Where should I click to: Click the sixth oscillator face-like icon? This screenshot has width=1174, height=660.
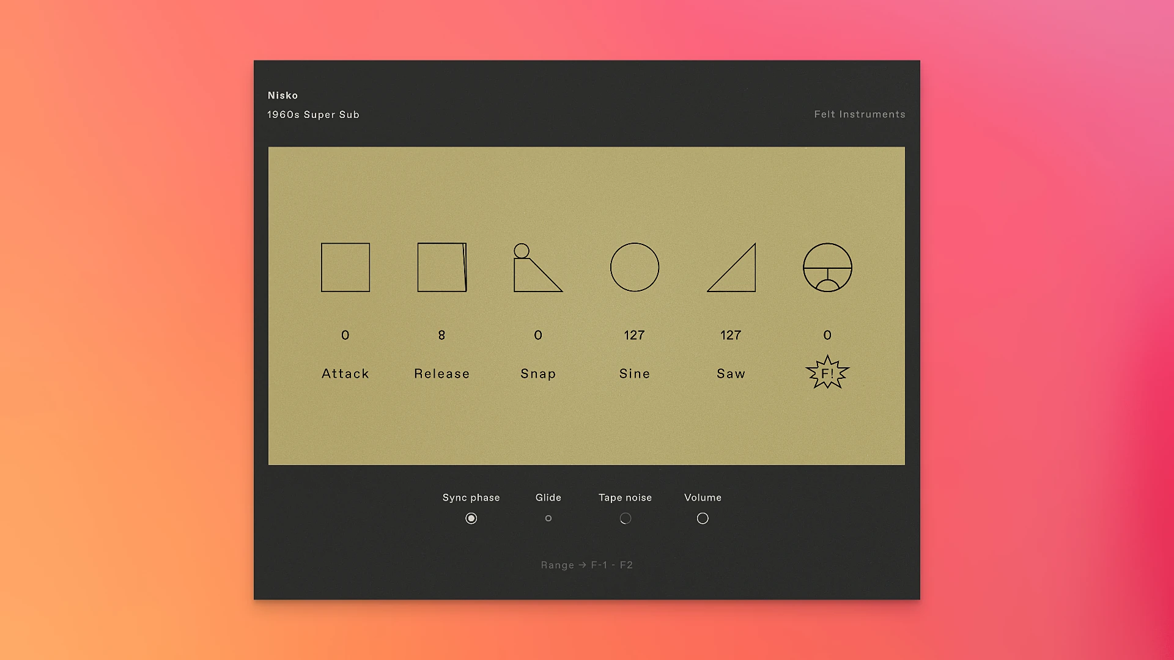pos(827,268)
